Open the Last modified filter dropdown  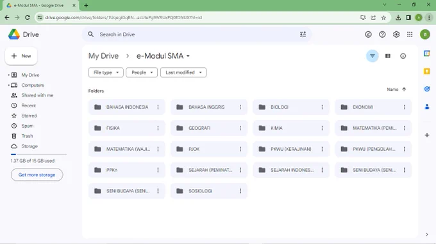point(183,73)
